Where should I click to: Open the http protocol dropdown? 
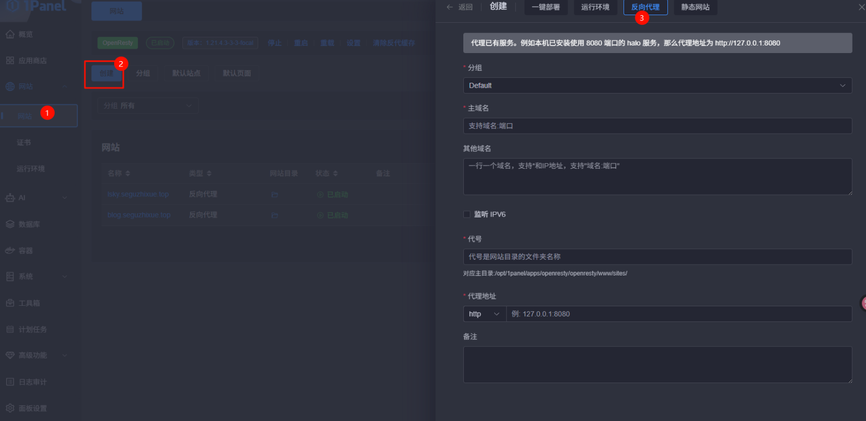click(484, 314)
